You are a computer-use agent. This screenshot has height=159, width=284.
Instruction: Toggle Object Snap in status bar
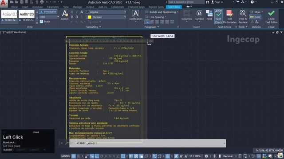click(x=123, y=156)
